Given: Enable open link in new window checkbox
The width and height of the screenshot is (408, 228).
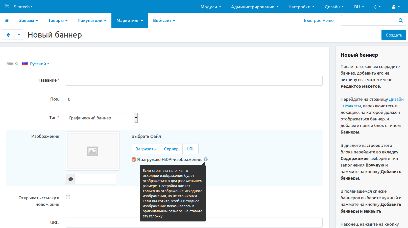Looking at the screenshot, I should pos(68,197).
